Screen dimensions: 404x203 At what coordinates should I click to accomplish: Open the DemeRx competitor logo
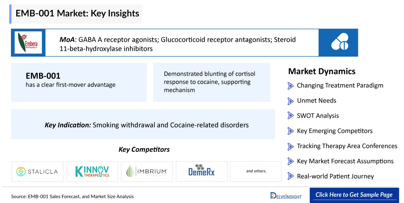(202, 171)
